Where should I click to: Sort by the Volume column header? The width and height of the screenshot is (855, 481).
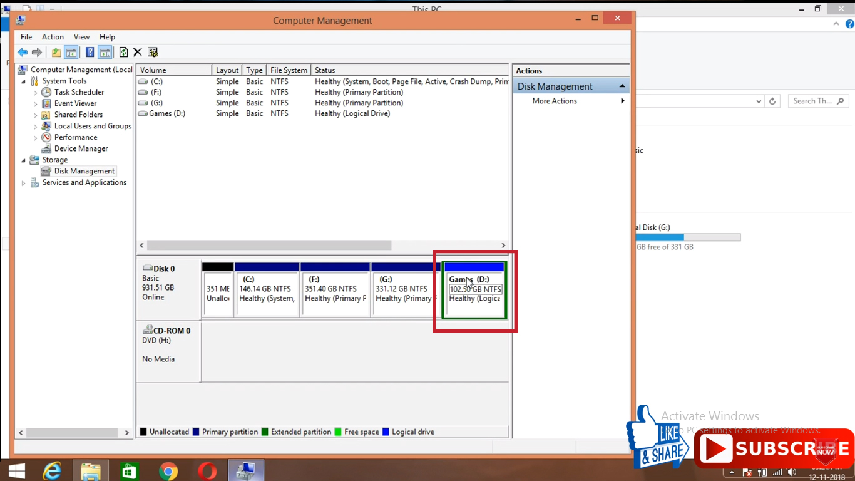(x=174, y=70)
